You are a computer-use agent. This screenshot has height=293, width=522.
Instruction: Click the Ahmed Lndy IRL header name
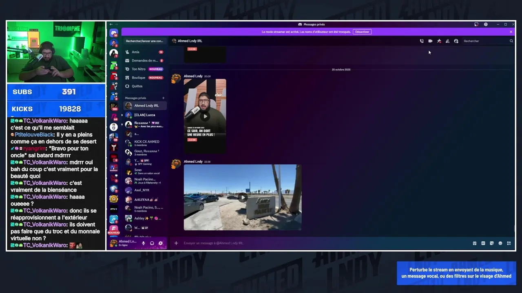(190, 41)
